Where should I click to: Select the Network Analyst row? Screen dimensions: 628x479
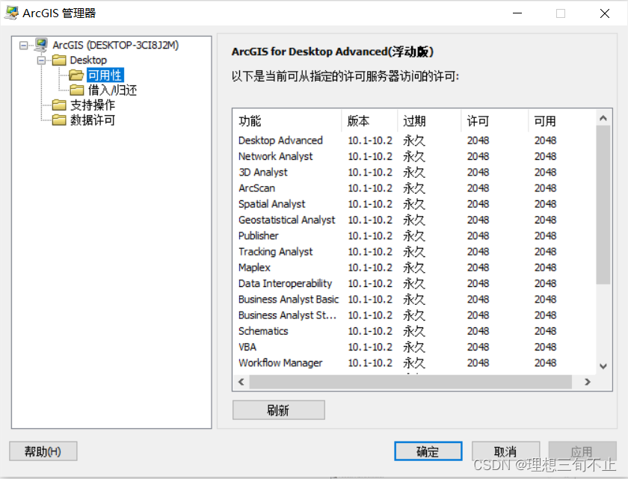point(414,156)
